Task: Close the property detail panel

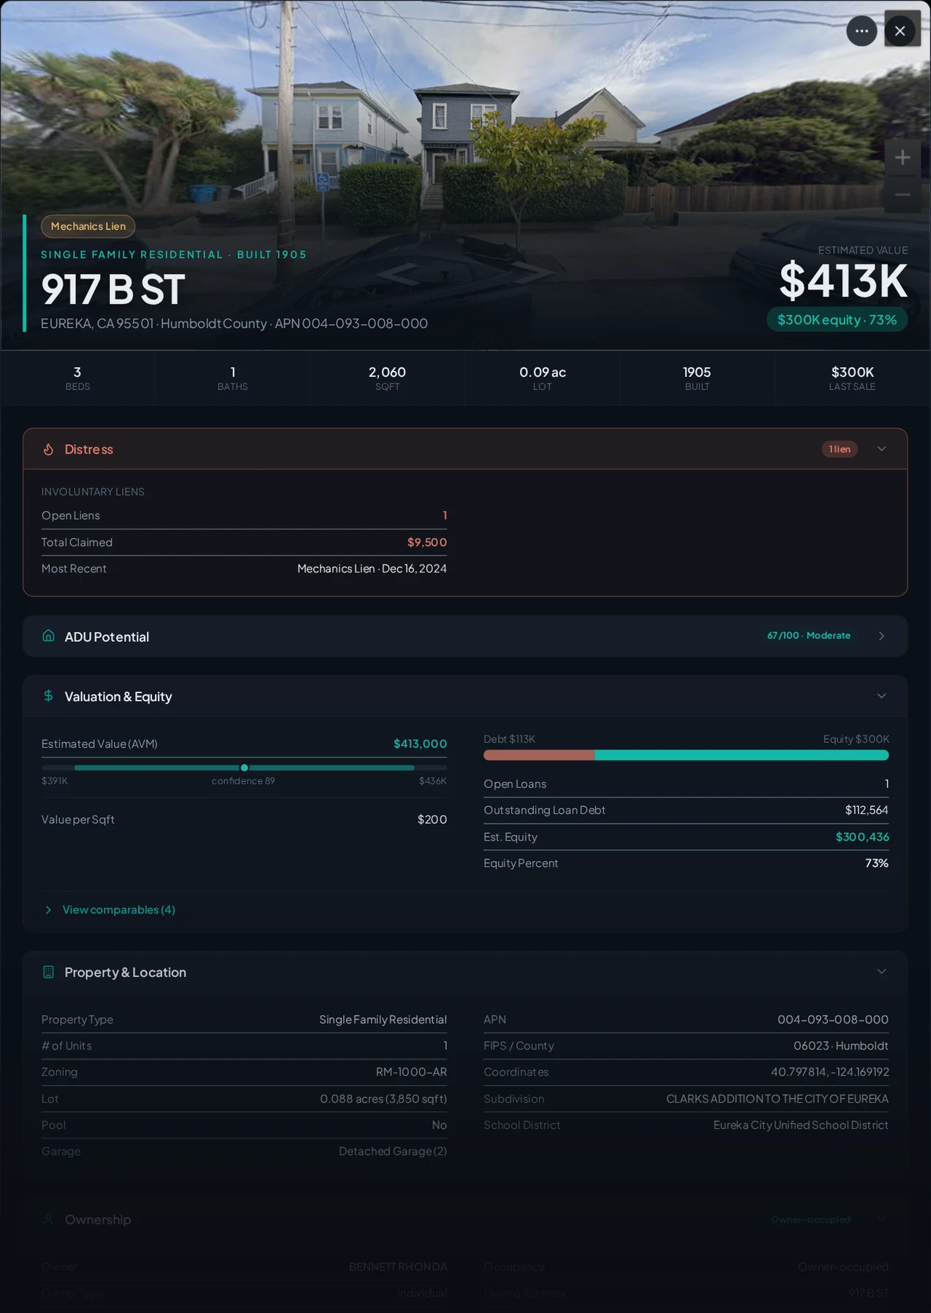Action: click(900, 31)
